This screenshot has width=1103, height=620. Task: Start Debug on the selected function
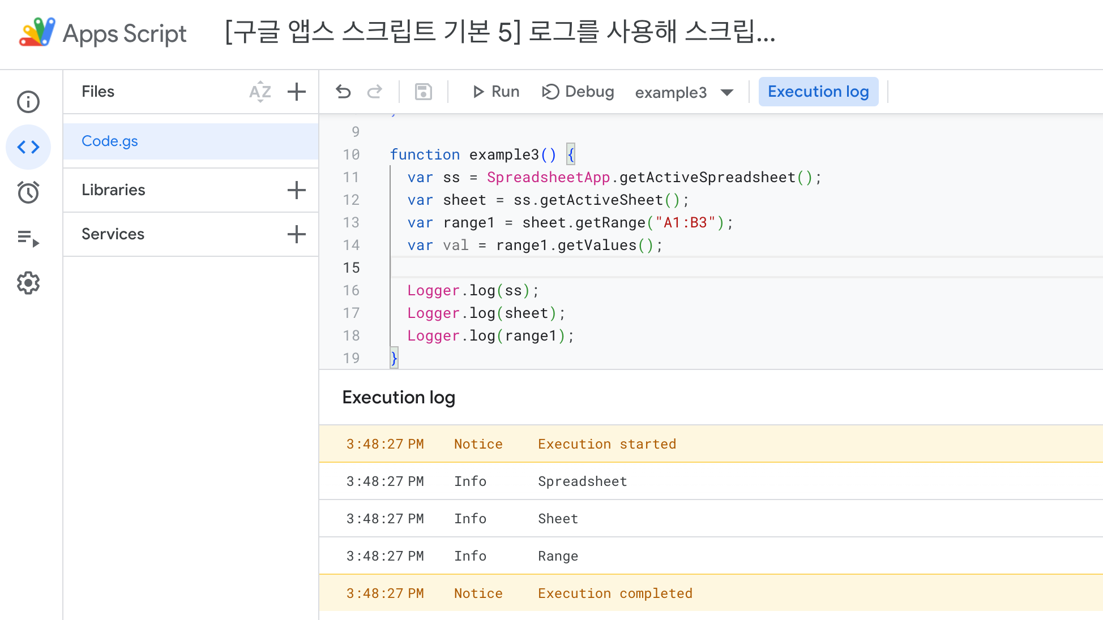[578, 92]
